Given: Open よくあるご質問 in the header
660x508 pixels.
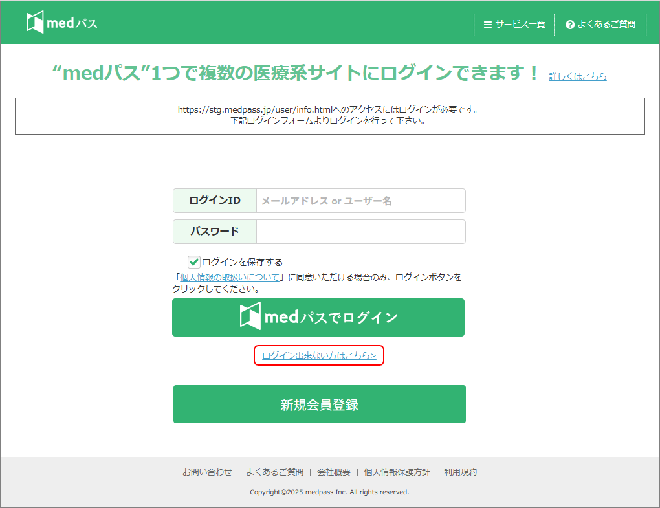Looking at the screenshot, I should pos(600,25).
